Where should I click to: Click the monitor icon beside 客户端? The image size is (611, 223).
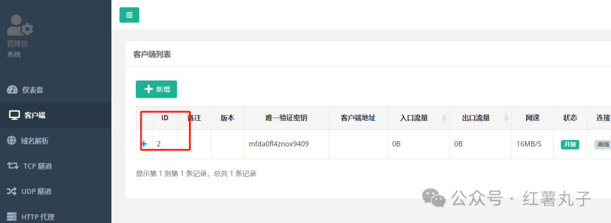[14, 115]
